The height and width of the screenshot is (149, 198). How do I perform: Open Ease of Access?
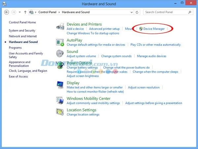click(18, 76)
